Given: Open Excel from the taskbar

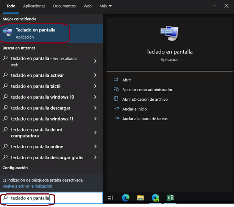Looking at the screenshot, I should point(170,198).
